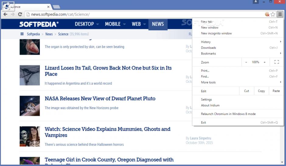Click 'It happened in Argentina' subtitle
This screenshot has width=286, height=166.
pos(78,83)
